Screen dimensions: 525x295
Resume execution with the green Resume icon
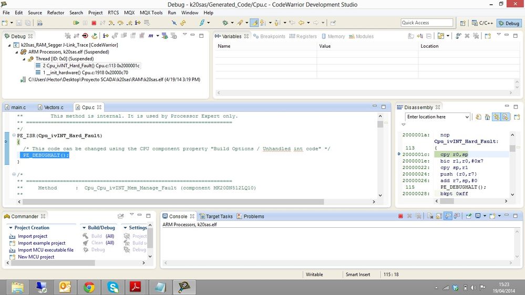(x=76, y=23)
